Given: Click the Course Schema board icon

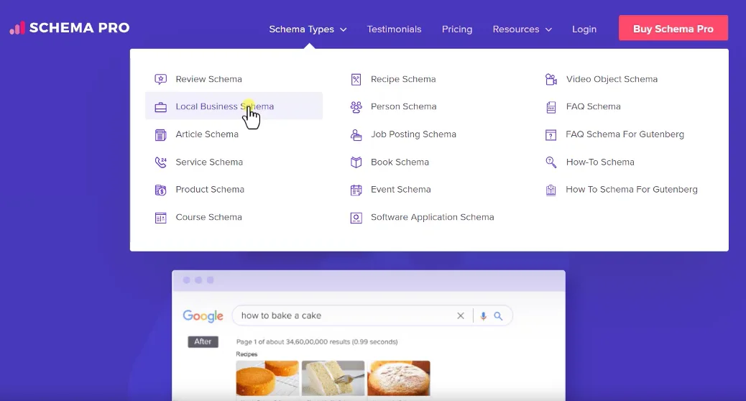Looking at the screenshot, I should [161, 218].
